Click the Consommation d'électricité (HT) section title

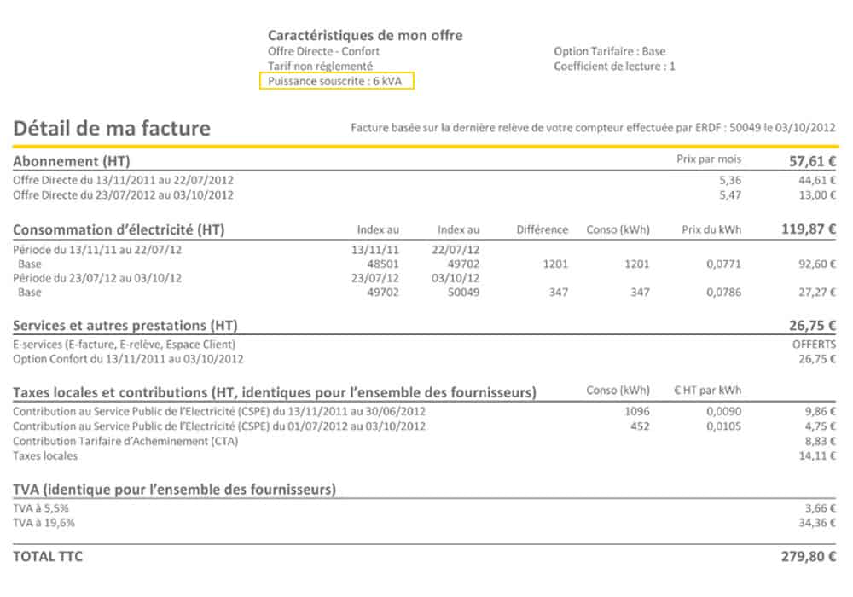(x=121, y=229)
